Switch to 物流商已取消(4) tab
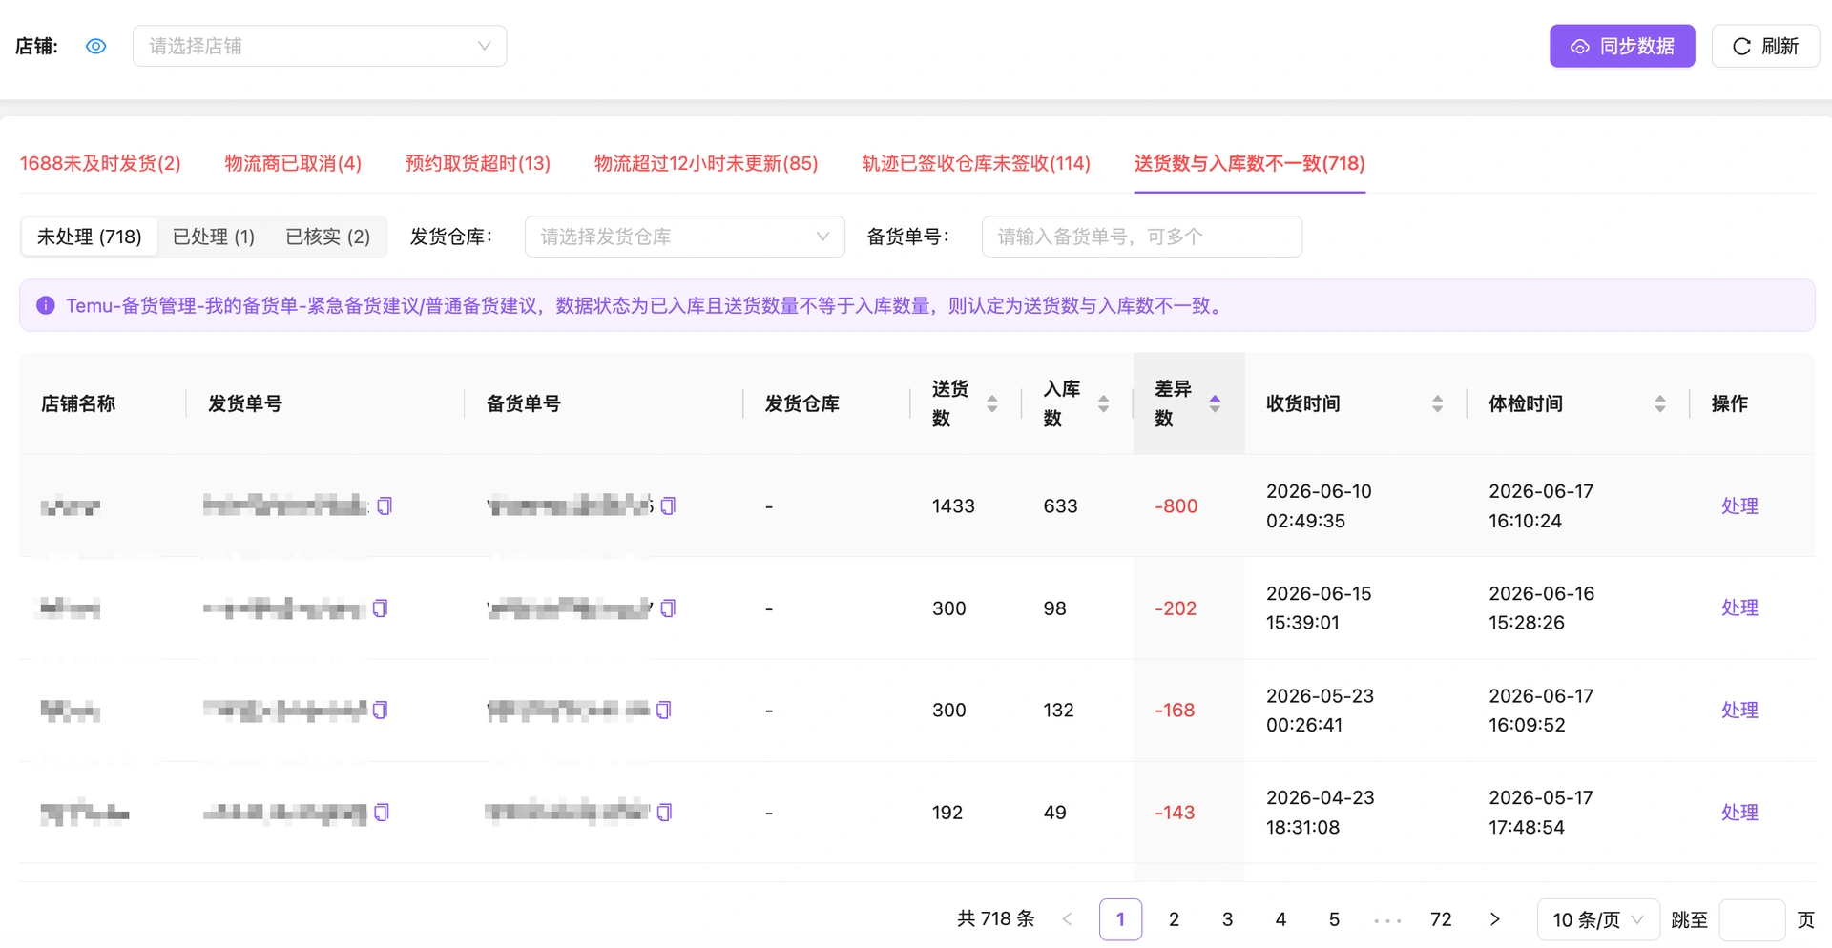Image resolution: width=1832 pixels, height=948 pixels. (293, 163)
